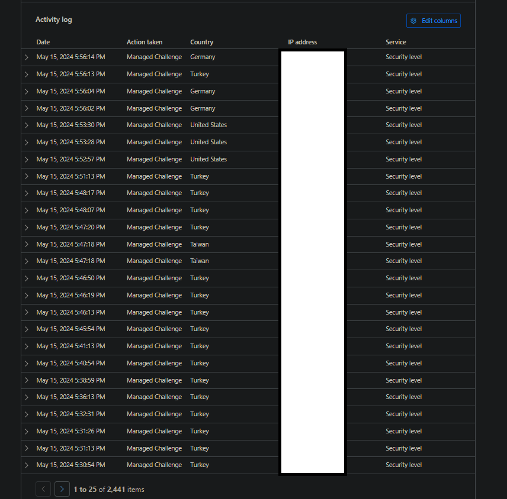Screen dimensions: 507x499
Task: Click the Activity log heading
Action: pyautogui.click(x=54, y=20)
